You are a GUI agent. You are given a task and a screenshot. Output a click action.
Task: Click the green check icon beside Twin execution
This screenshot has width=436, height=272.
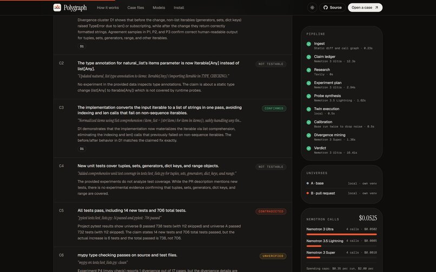click(309, 109)
